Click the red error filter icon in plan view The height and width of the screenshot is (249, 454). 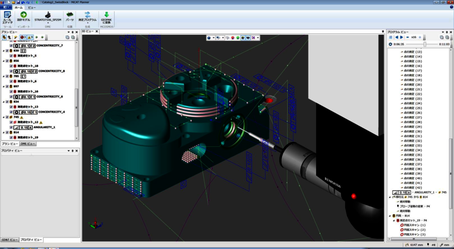[x=23, y=37]
